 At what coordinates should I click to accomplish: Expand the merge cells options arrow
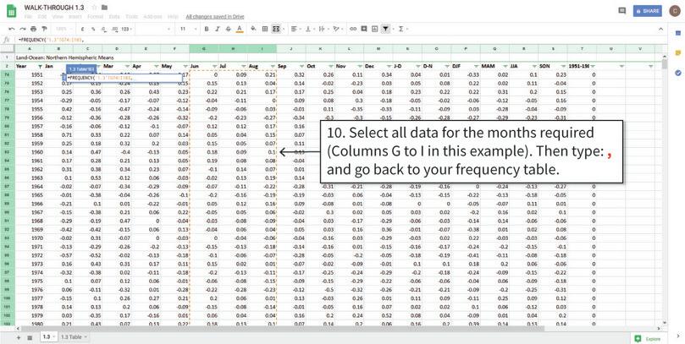click(x=284, y=29)
